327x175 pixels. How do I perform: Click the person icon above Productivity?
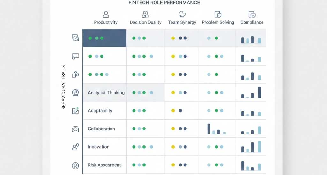point(106,14)
